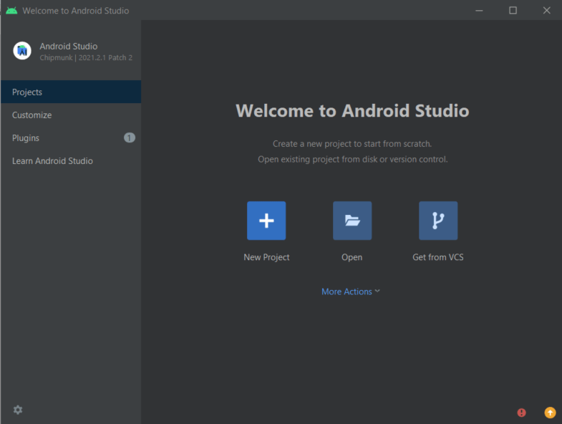Open the settings gear in the sidebar
The image size is (562, 424).
pyautogui.click(x=18, y=410)
